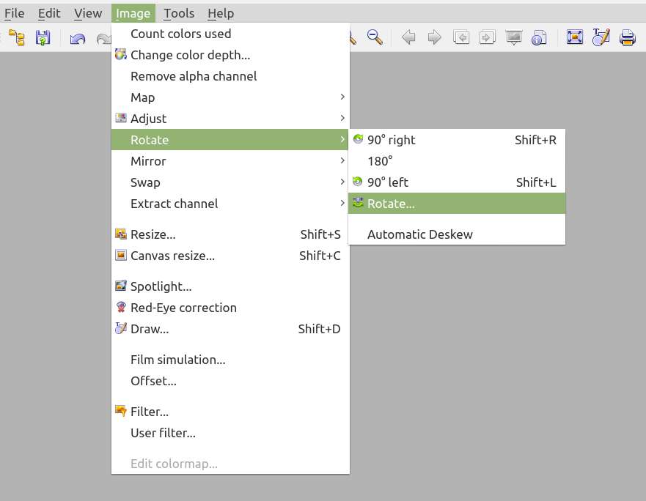
Task: Expand the Extract channel submenu arrow
Action: 342,203
